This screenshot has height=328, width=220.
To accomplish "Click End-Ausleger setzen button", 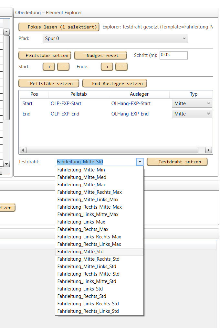I will pyautogui.click(x=115, y=83).
